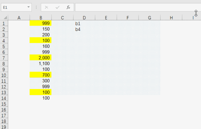Select the row 14 header
This screenshot has width=201, height=129.
[4, 98]
